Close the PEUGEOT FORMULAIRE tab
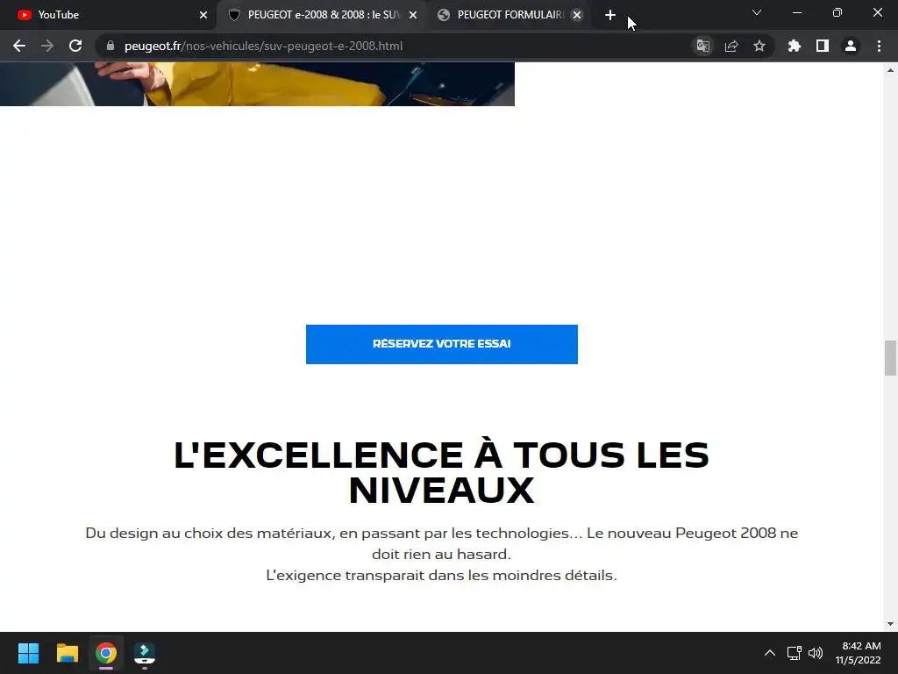Screen dimensions: 898x674 click(x=577, y=15)
